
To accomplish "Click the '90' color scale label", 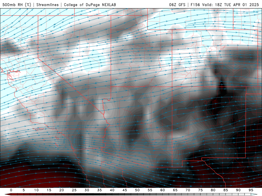I will point(238,190).
